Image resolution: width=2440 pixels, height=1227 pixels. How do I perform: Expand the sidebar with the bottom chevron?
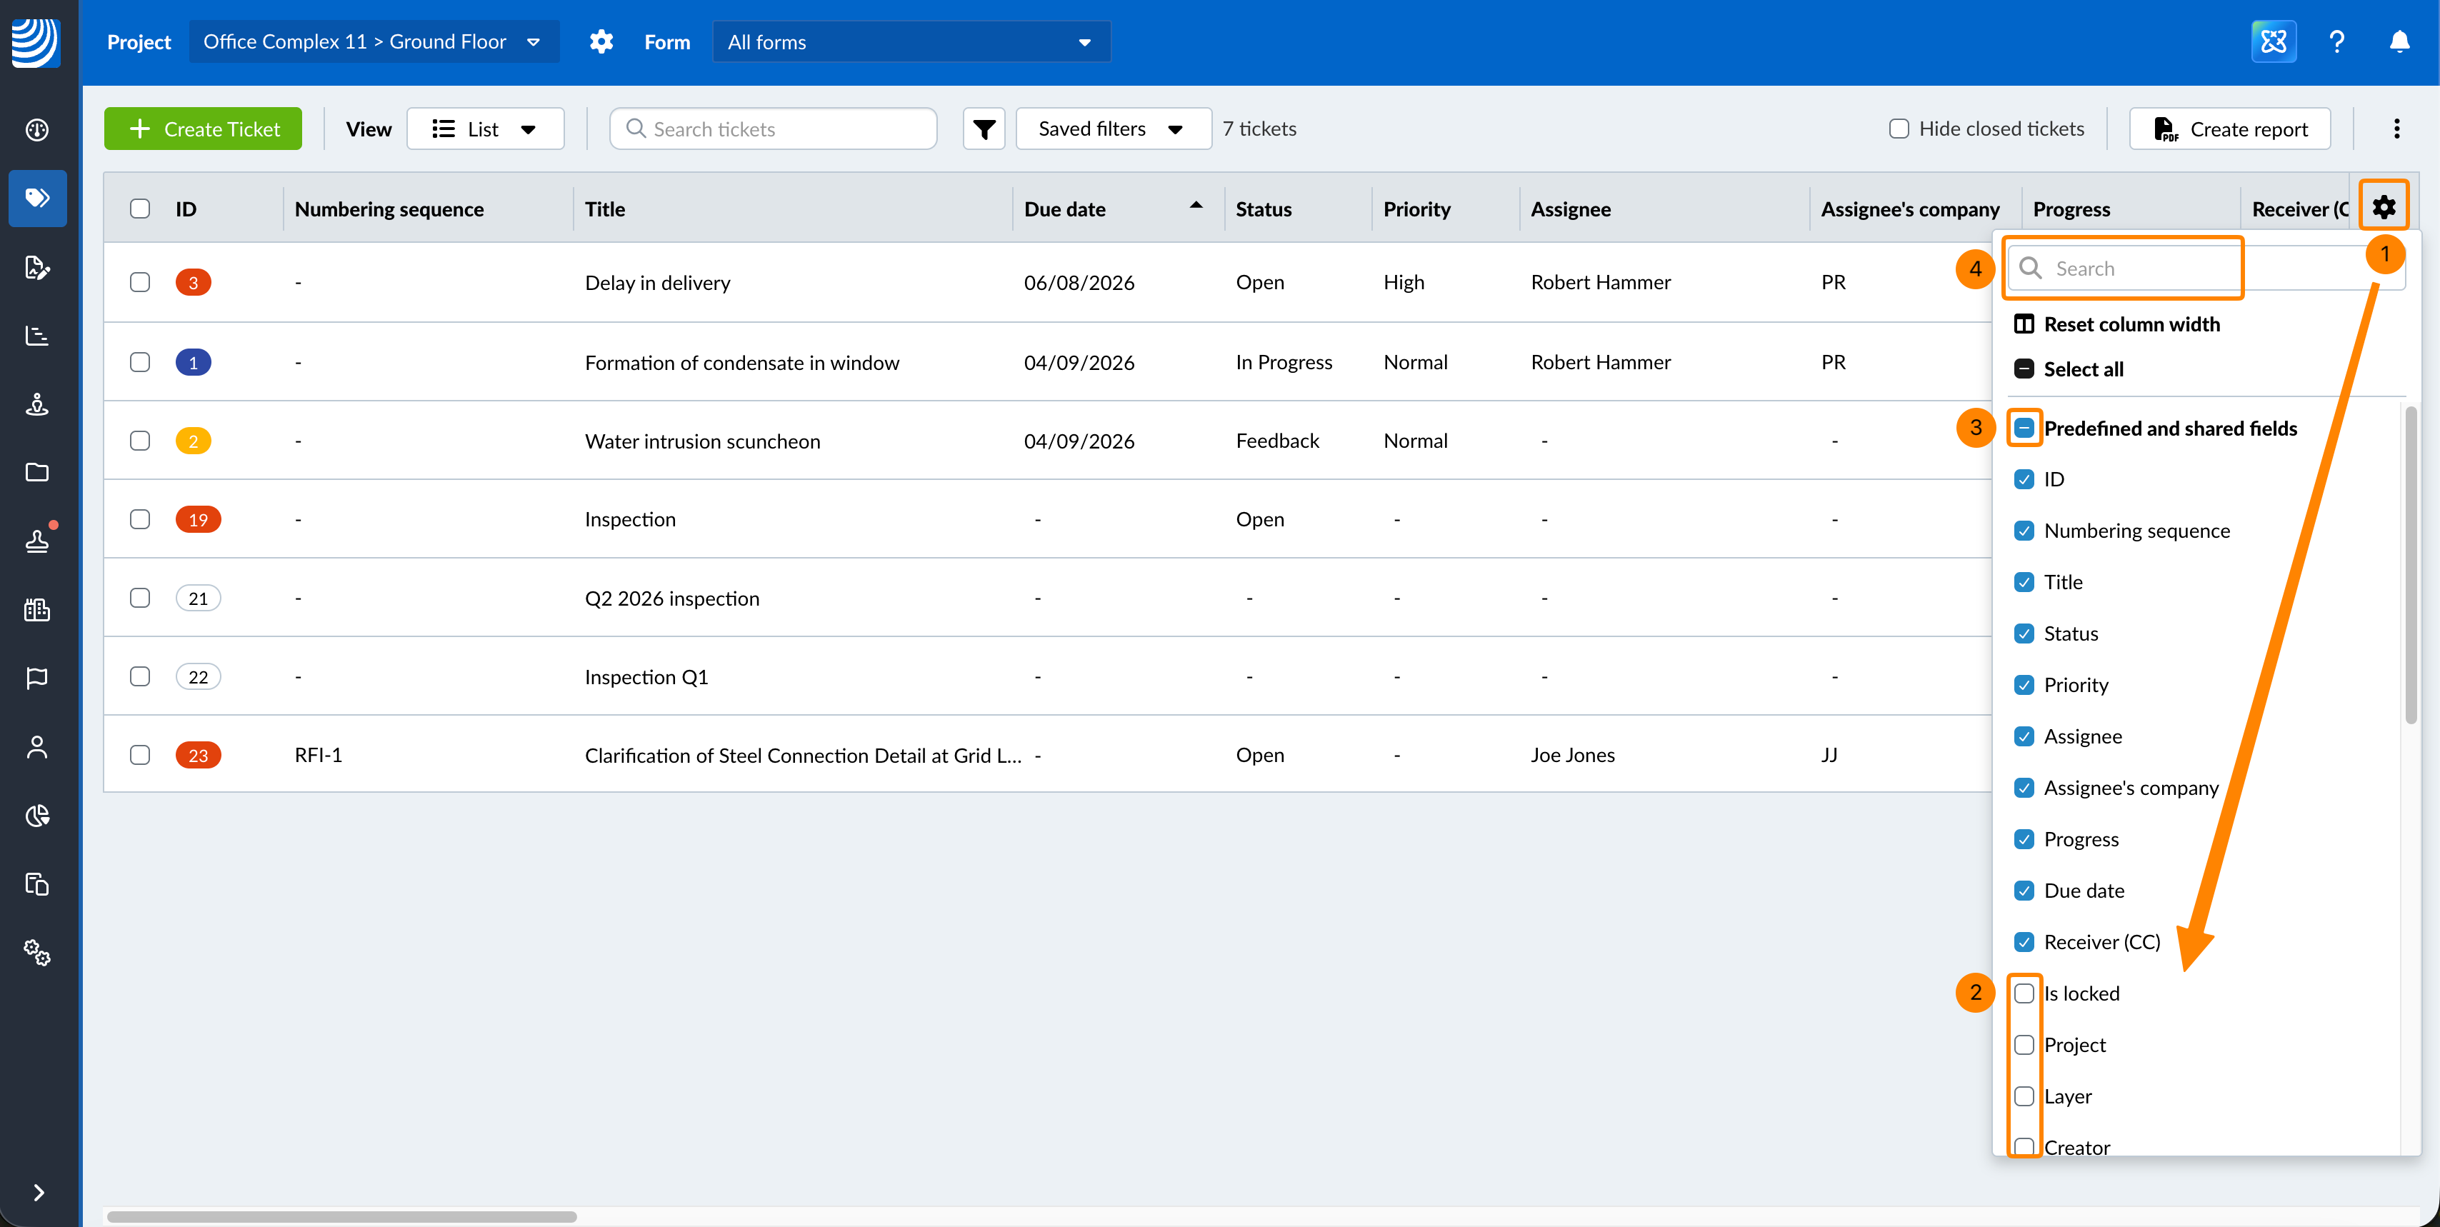pos(38,1192)
